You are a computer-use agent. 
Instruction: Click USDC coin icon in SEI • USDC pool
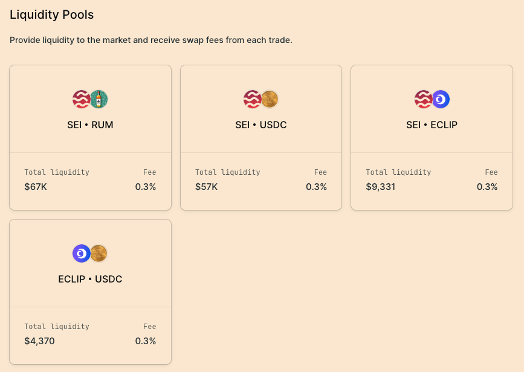click(x=270, y=99)
